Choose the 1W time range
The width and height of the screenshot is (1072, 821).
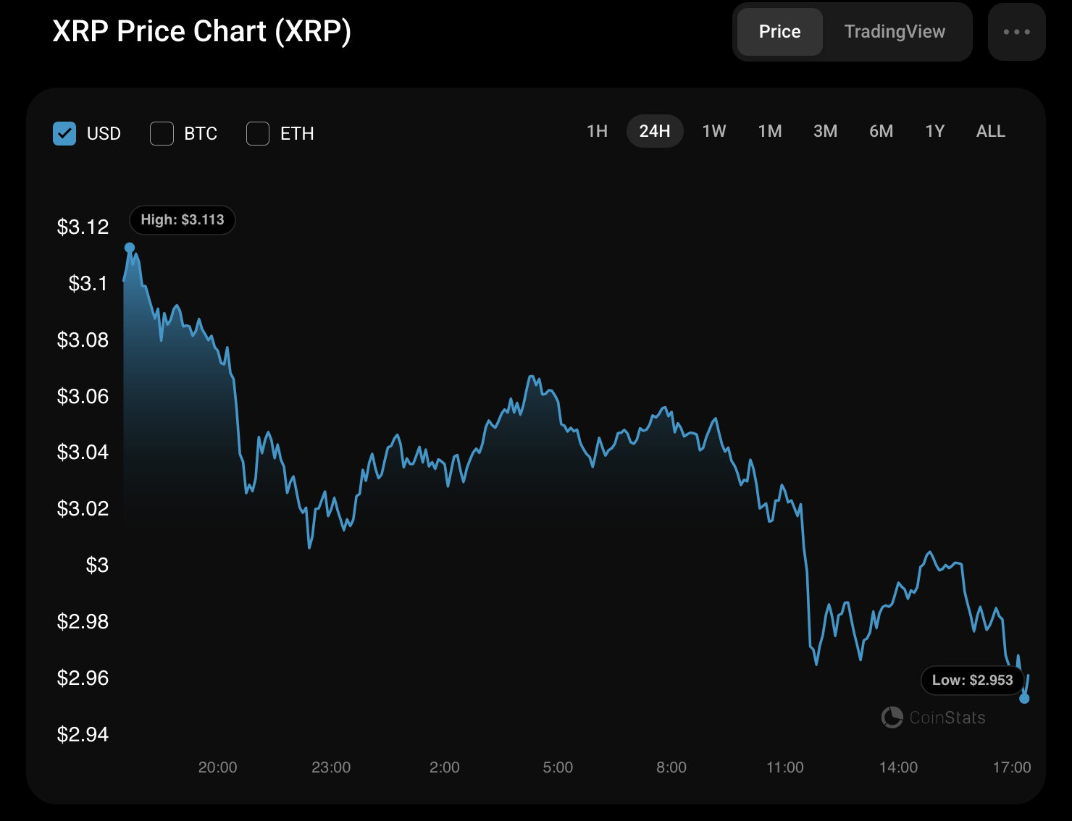[714, 131]
